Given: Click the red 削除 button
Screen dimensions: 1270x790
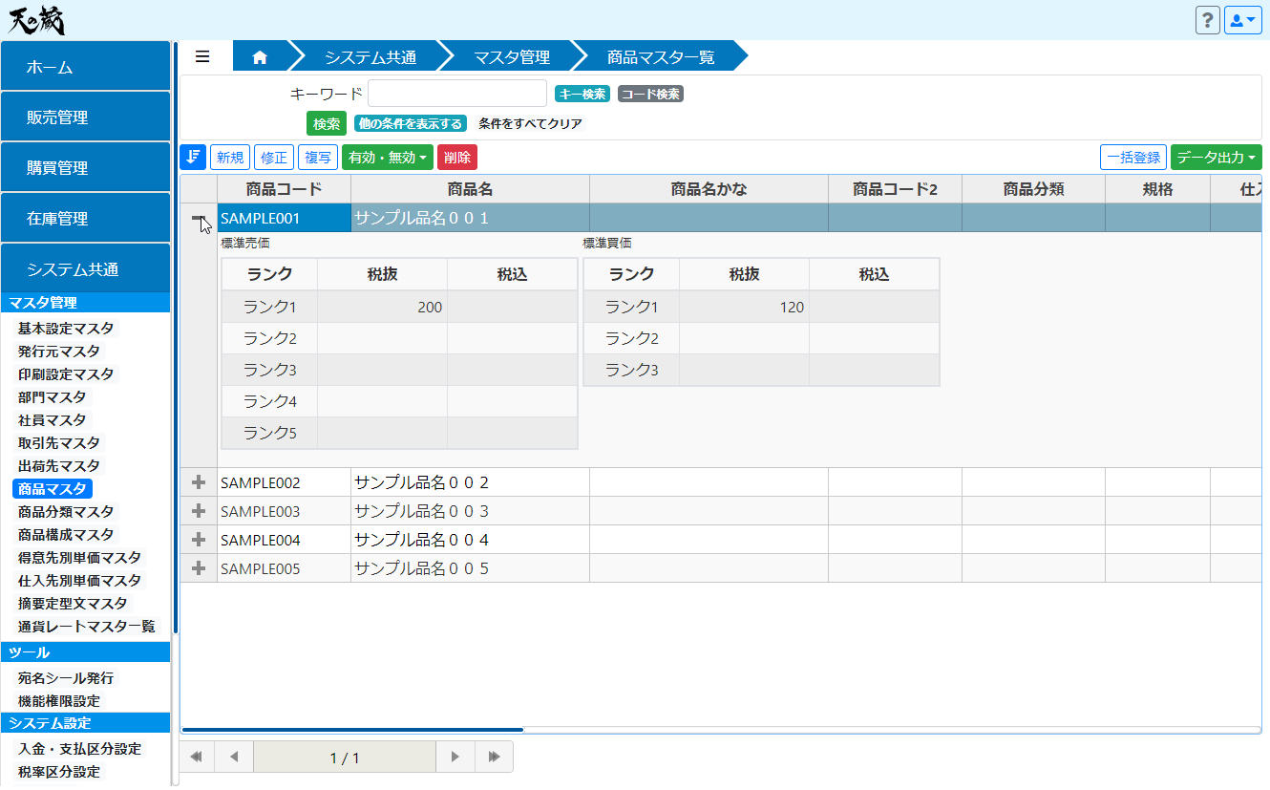Looking at the screenshot, I should pos(457,158).
